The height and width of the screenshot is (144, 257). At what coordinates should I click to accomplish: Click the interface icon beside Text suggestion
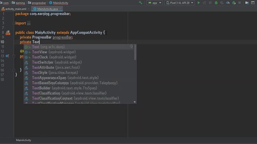[26, 47]
